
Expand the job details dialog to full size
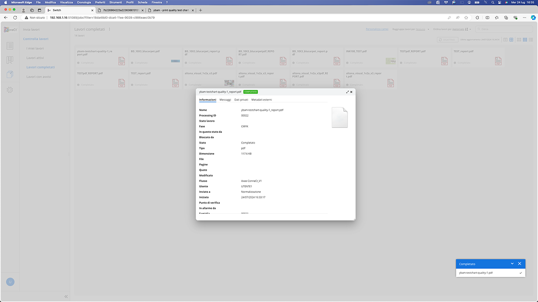(x=347, y=92)
